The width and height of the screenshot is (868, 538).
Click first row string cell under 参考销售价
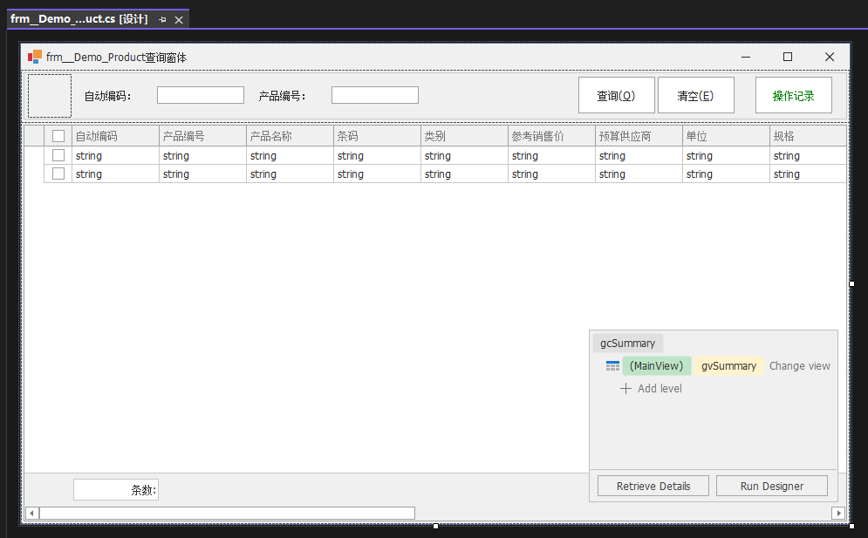point(551,155)
